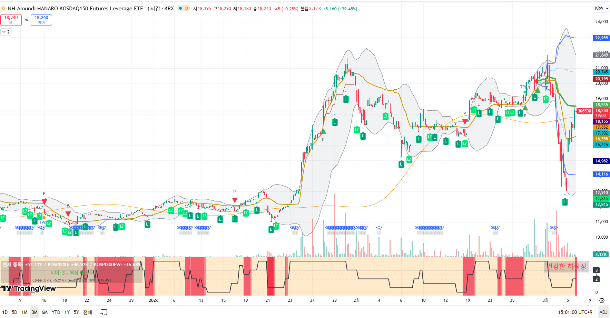The image size is (610, 318).
Task: Open the go-to-date calendar icon
Action: point(104,312)
